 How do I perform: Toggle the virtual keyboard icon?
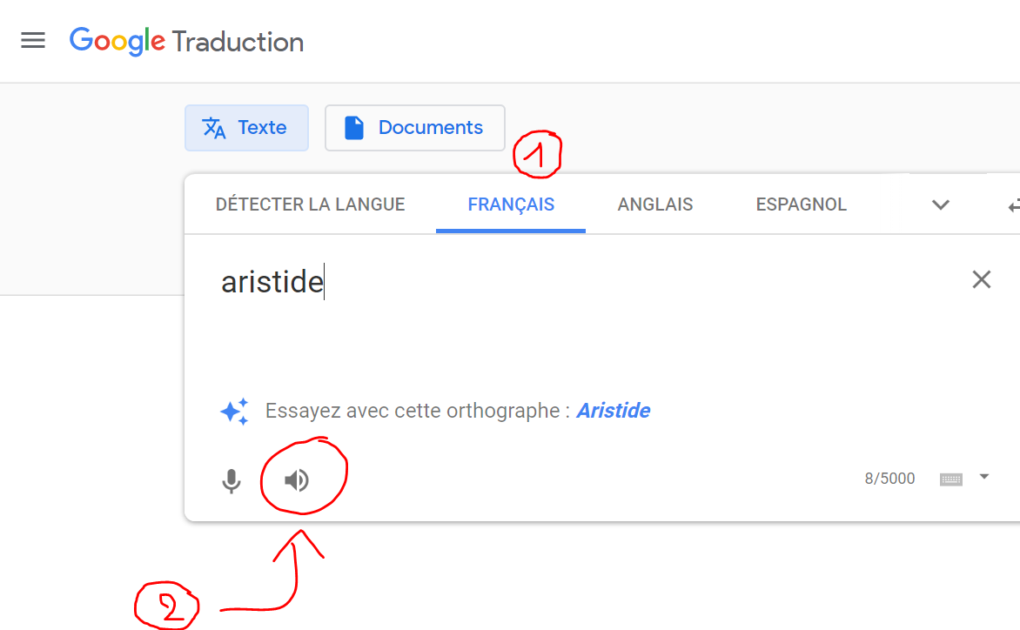(951, 479)
